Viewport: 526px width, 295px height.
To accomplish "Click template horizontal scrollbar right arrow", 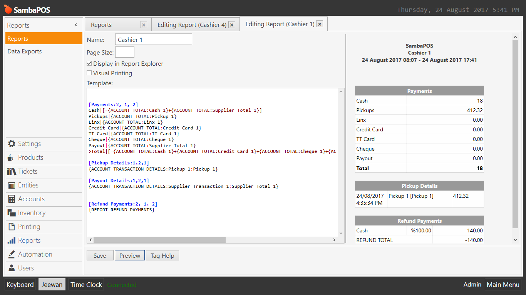I will (x=334, y=240).
